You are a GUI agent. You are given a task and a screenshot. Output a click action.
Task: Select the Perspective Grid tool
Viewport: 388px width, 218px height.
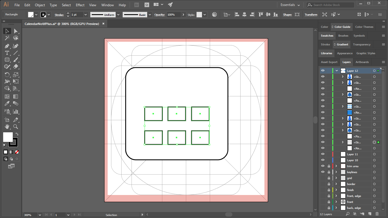tap(16, 89)
